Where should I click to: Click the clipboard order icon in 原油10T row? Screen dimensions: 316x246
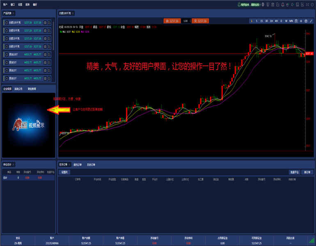pos(45,78)
